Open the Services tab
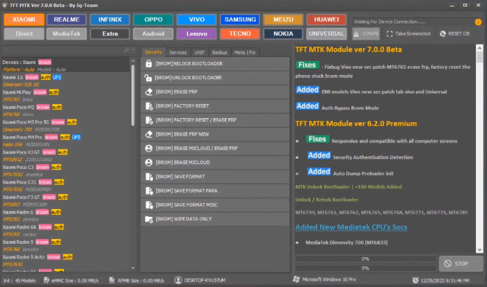The height and width of the screenshot is (287, 487). [177, 52]
